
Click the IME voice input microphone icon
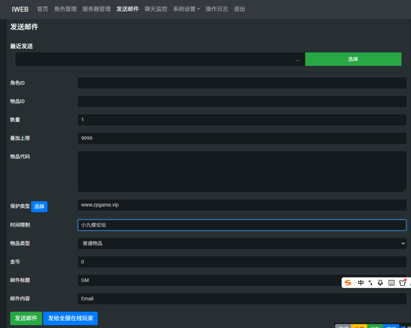pyautogui.click(x=380, y=283)
